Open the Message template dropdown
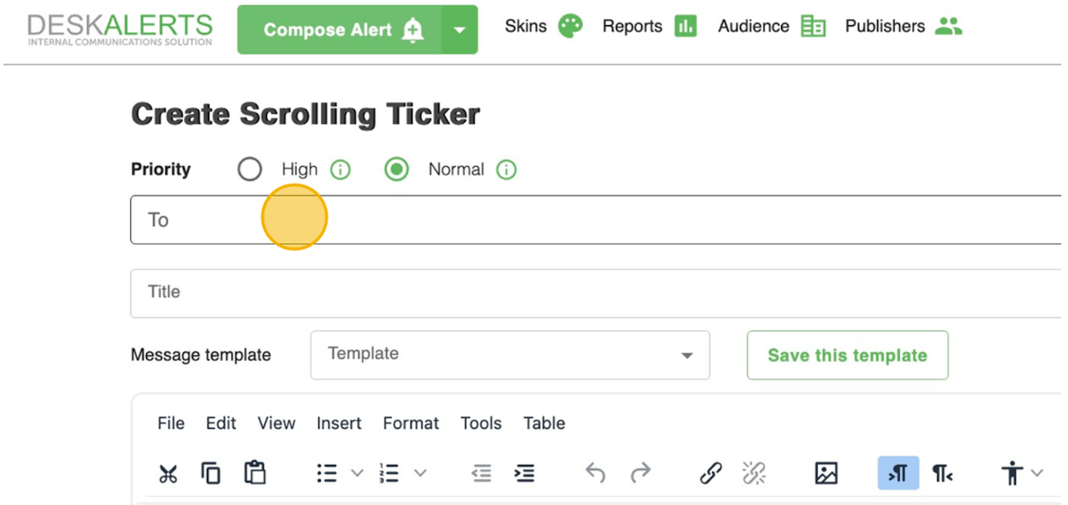 (510, 355)
